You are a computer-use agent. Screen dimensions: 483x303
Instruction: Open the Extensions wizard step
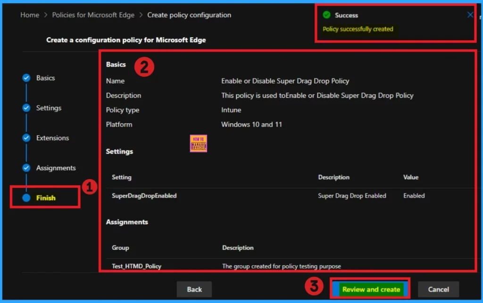[x=52, y=138]
